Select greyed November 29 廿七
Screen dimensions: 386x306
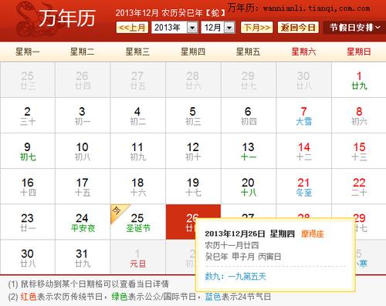249,80
